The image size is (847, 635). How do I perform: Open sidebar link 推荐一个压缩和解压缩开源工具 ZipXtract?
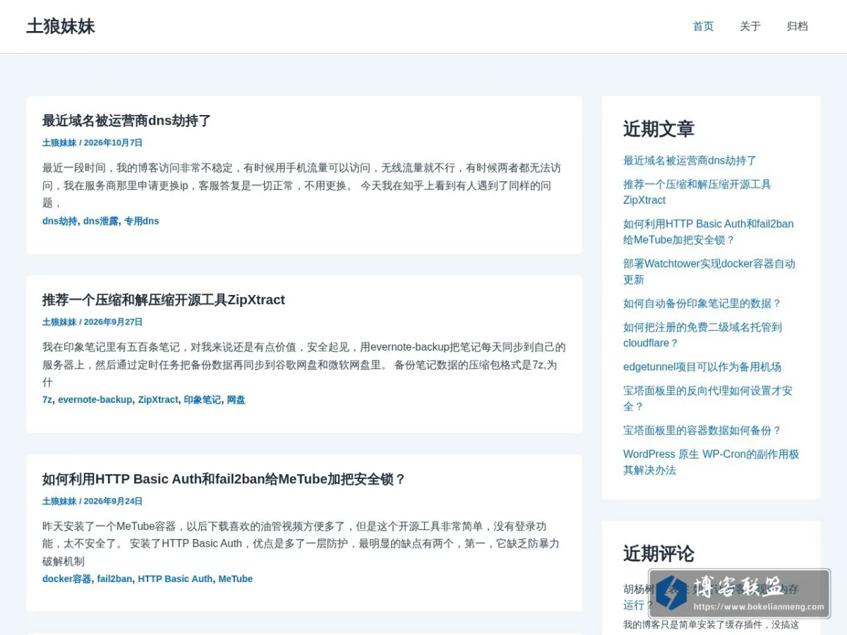click(697, 192)
